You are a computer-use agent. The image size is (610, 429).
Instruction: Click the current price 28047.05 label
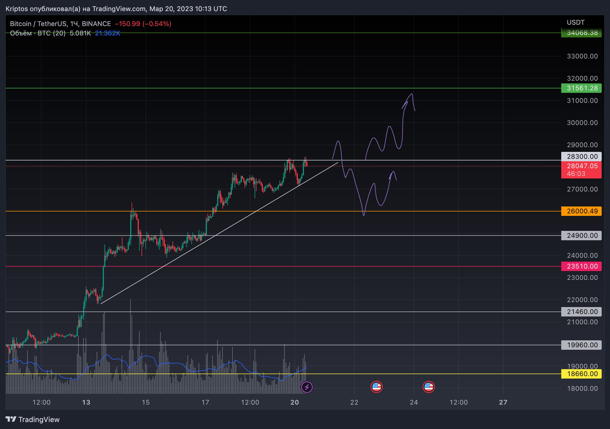582,166
